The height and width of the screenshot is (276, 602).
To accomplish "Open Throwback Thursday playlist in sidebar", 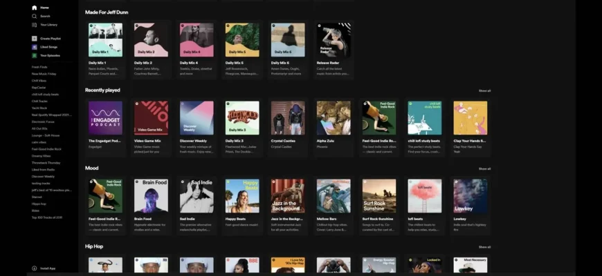I will point(46,163).
